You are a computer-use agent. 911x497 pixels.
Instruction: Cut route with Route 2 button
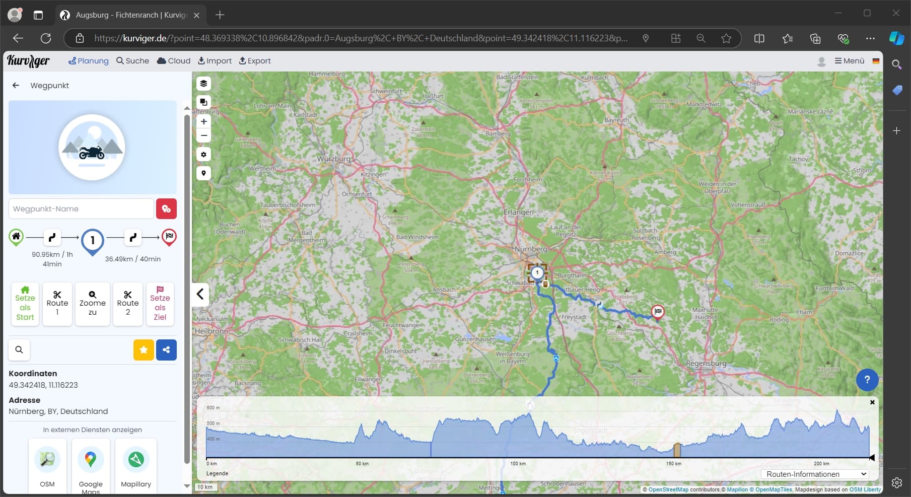127,304
